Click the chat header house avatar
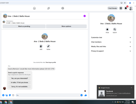Image resolution: width=136 pixels, height=104 pixels. tap(5, 16)
